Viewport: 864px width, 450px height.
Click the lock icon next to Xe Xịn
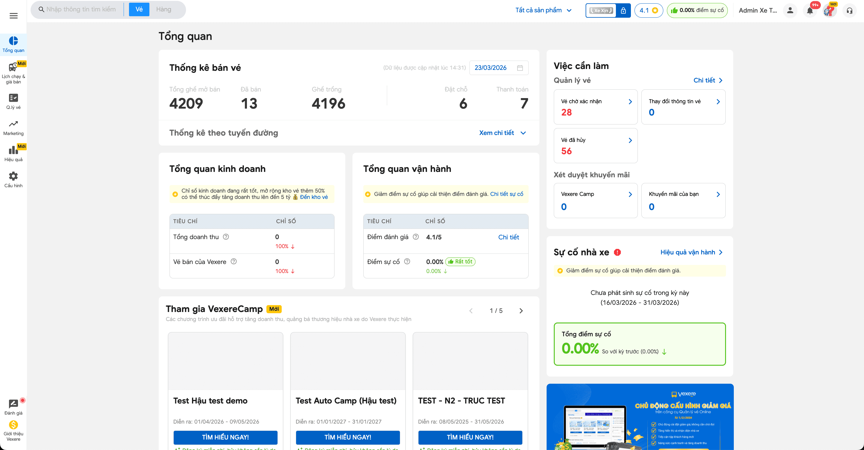[623, 10]
